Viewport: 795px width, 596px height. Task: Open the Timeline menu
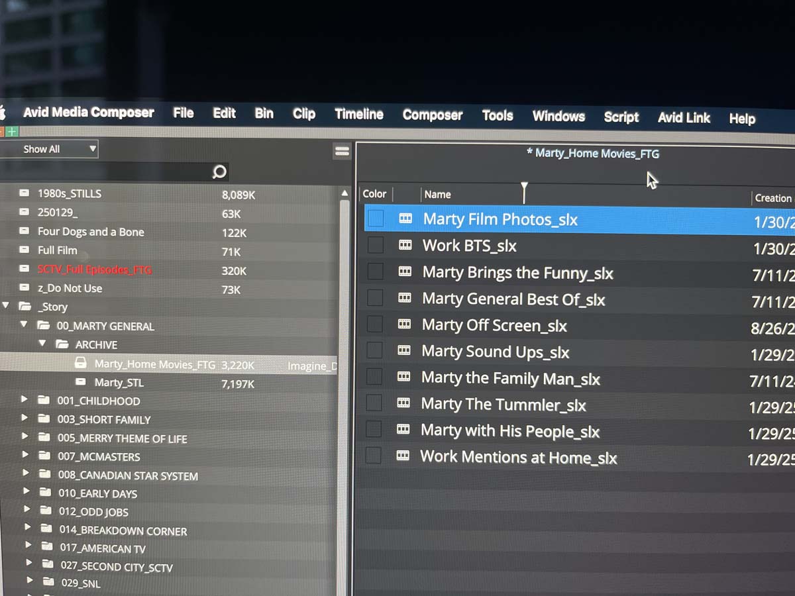[x=359, y=115]
